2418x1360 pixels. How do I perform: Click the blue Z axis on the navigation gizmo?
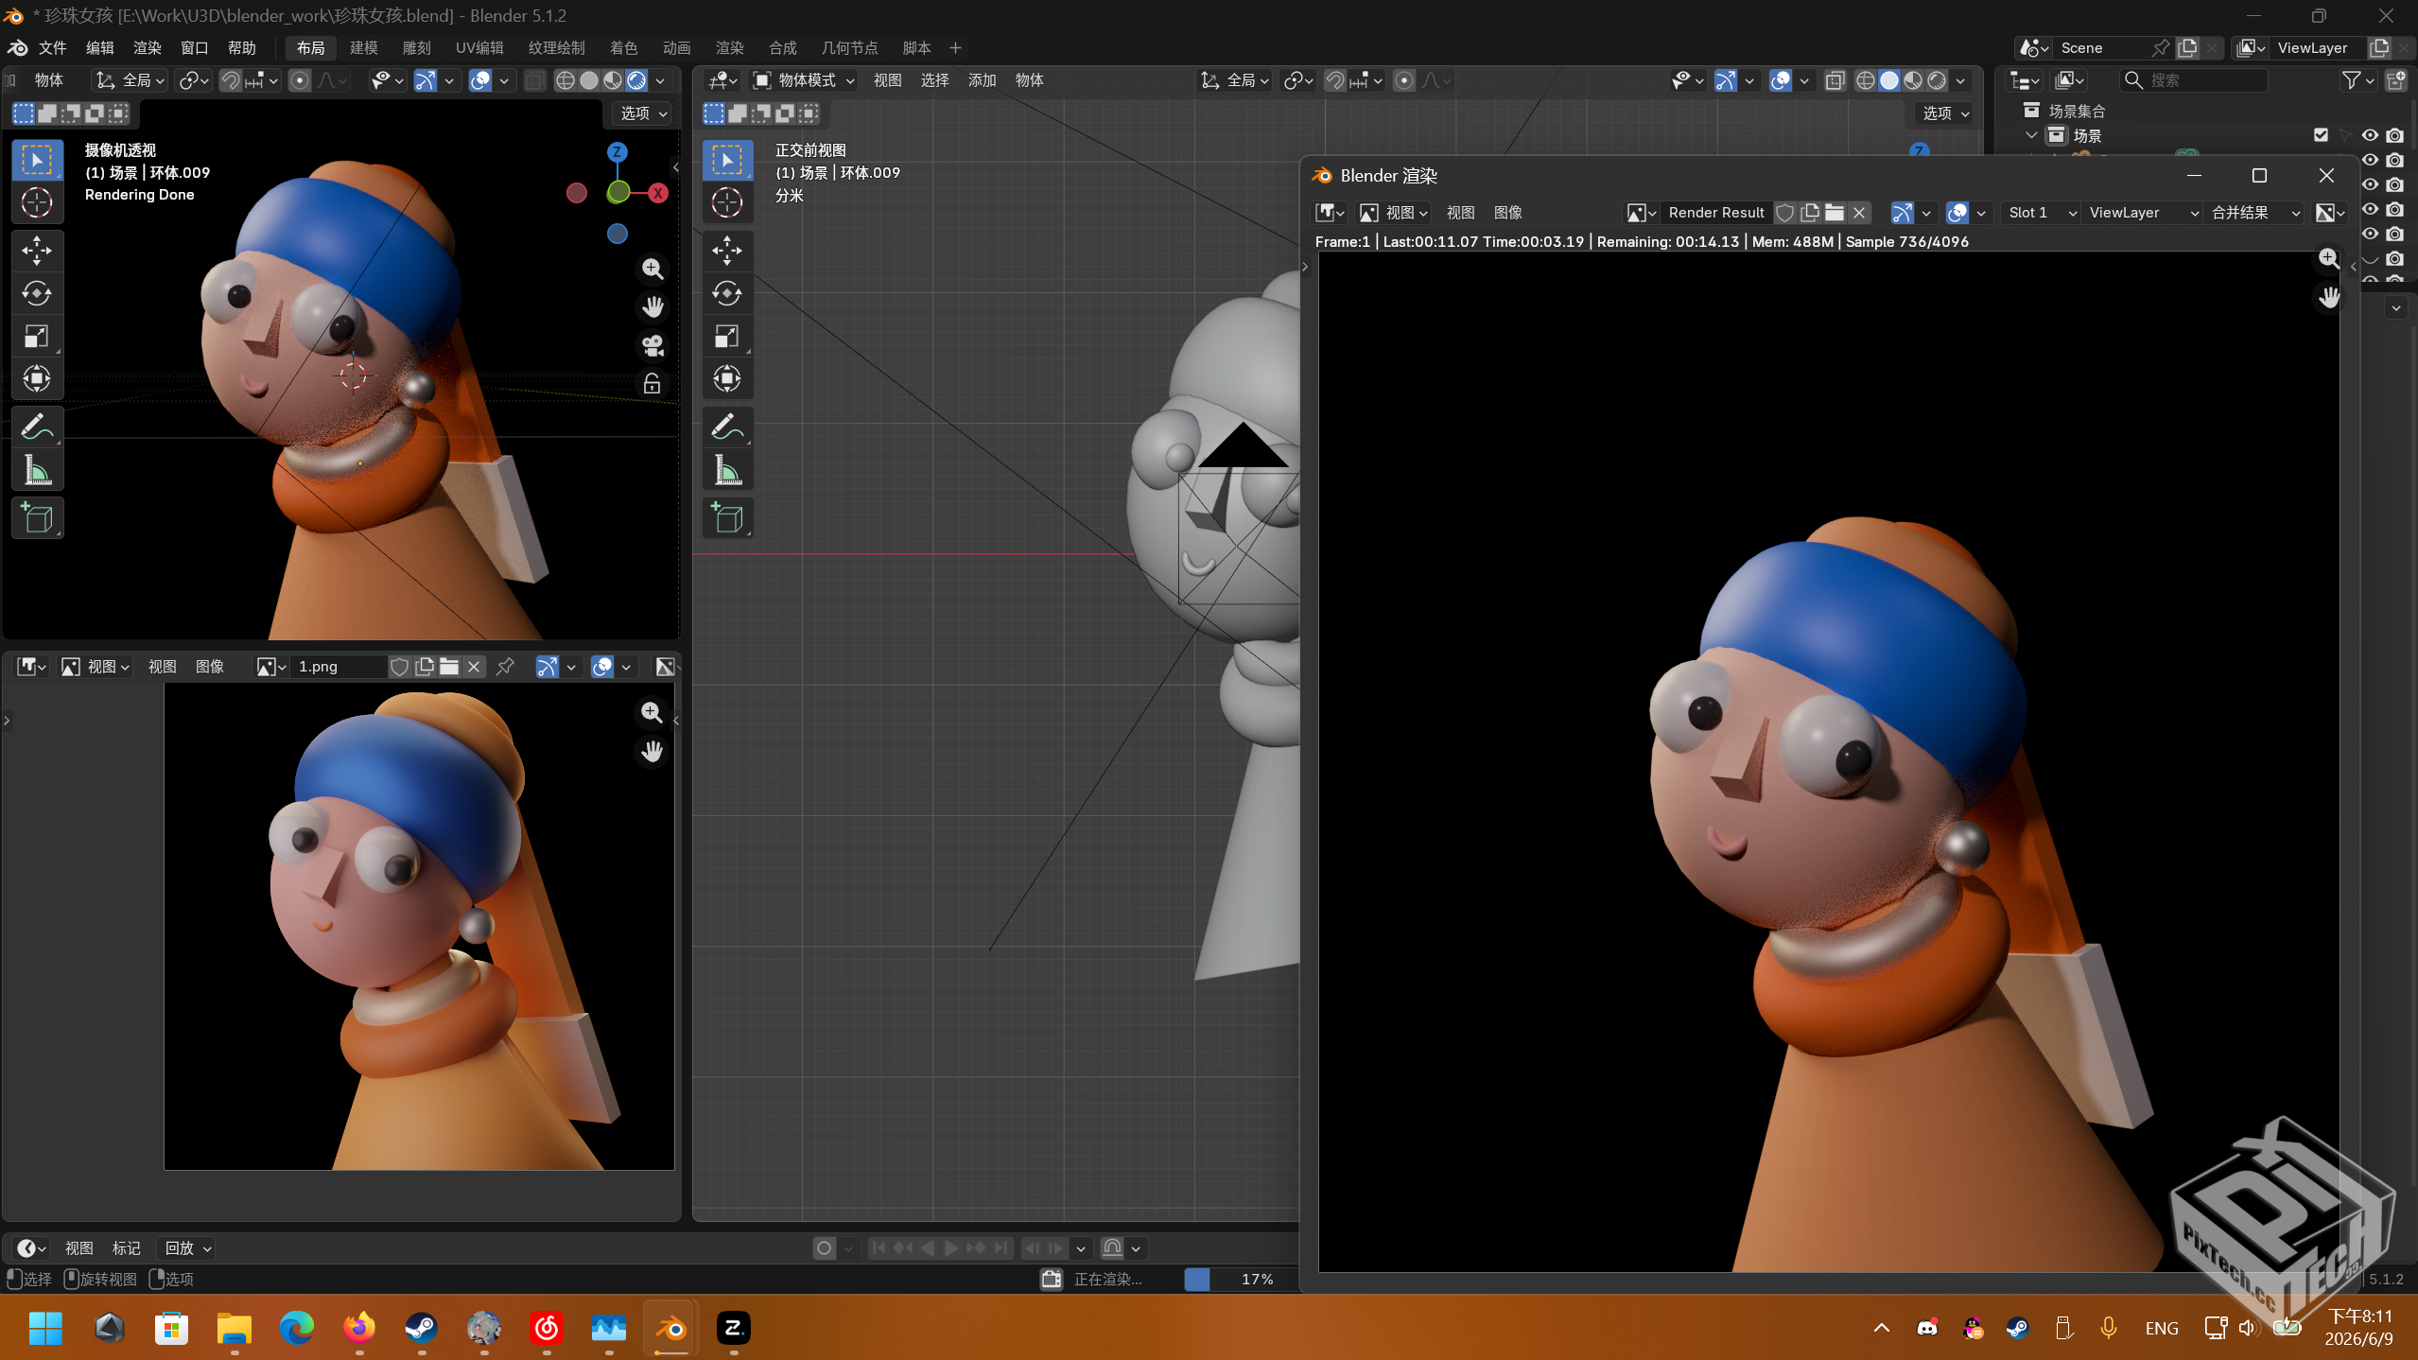[x=618, y=152]
